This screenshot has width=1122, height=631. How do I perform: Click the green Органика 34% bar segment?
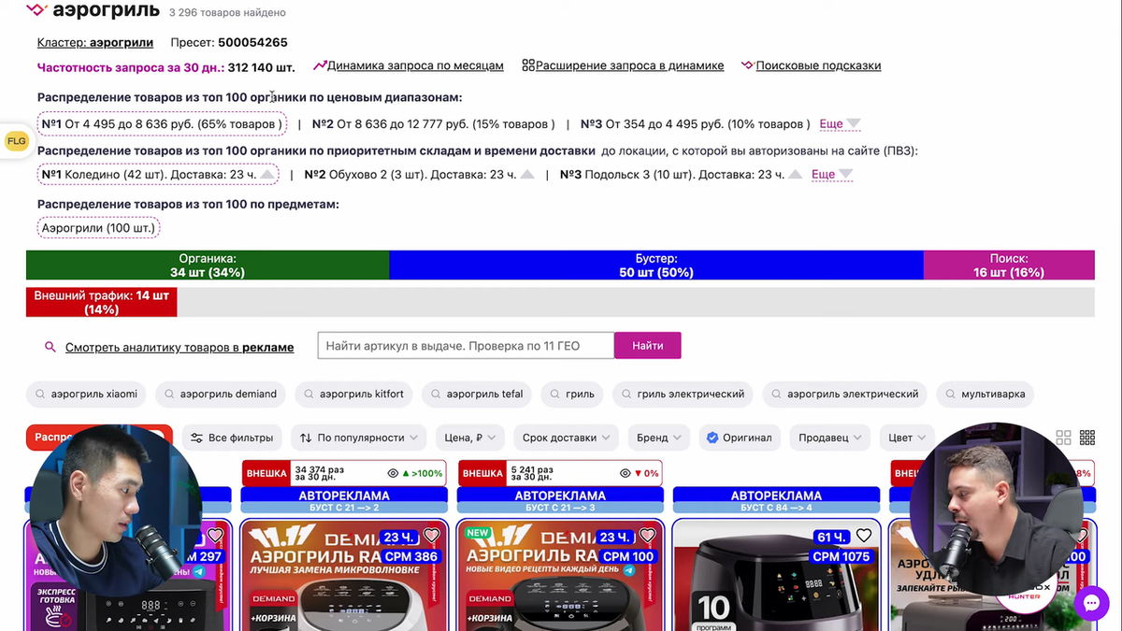(208, 265)
